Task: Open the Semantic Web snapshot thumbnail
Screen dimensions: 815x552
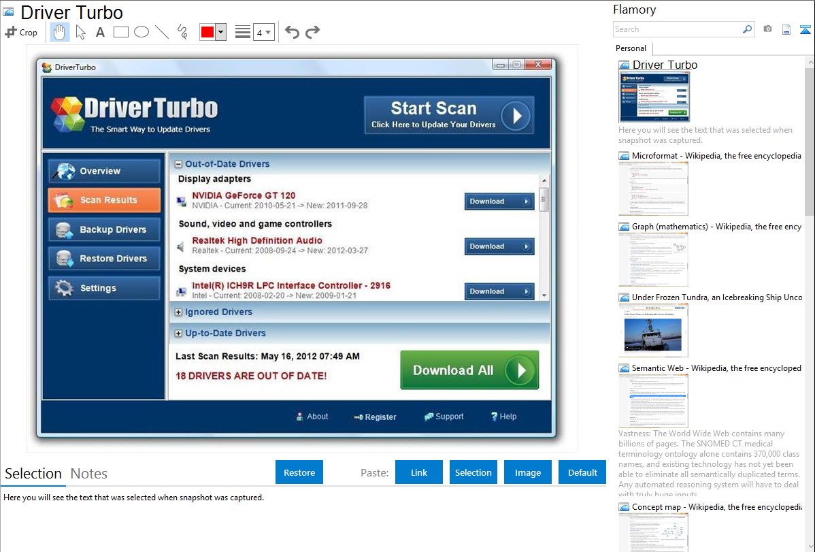Action: tap(653, 401)
